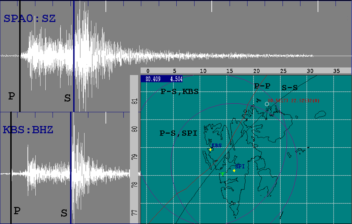This screenshot has width=352, height=224.
Task: Select the blue S pick line on KBS trace
Action: coord(71,168)
